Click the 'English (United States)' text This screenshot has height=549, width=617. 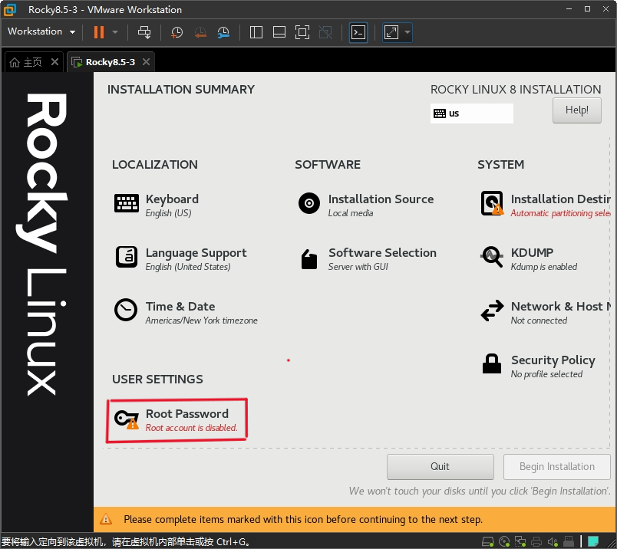pyautogui.click(x=188, y=267)
